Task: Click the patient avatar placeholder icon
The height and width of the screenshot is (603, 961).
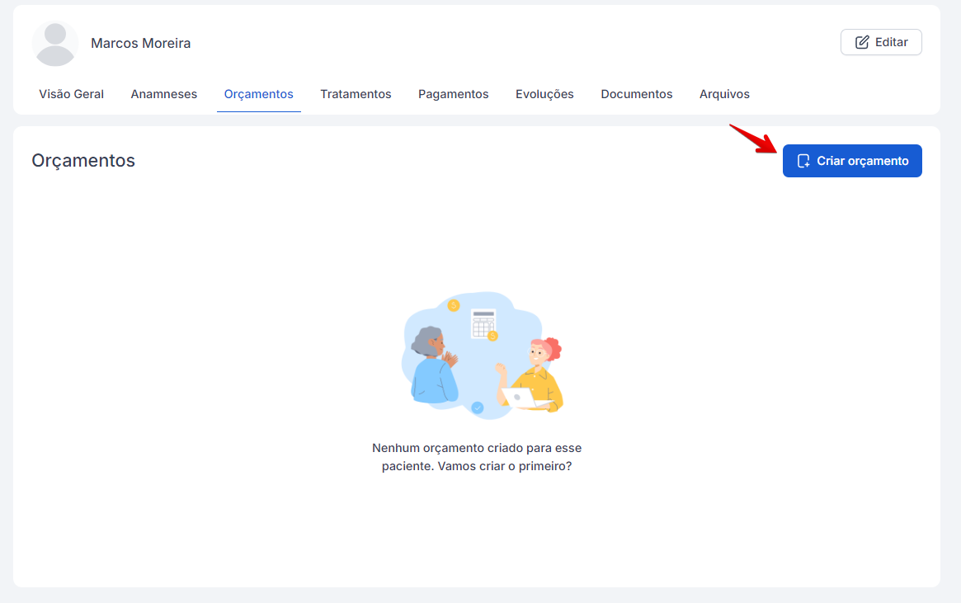Action: [x=55, y=44]
